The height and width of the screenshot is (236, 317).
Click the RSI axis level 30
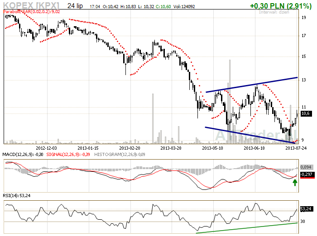point(303,222)
